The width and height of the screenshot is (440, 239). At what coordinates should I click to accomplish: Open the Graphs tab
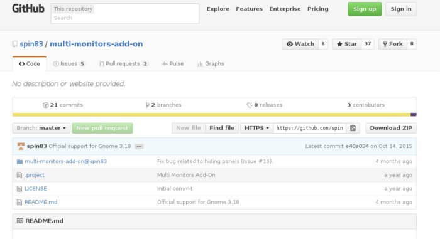211,64
